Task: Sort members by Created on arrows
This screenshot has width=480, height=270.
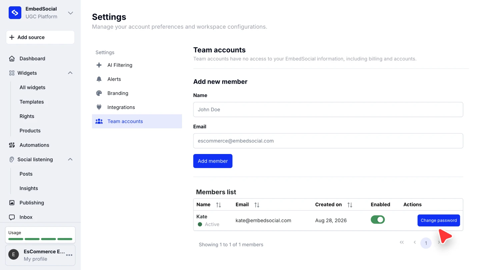Action: coord(350,205)
